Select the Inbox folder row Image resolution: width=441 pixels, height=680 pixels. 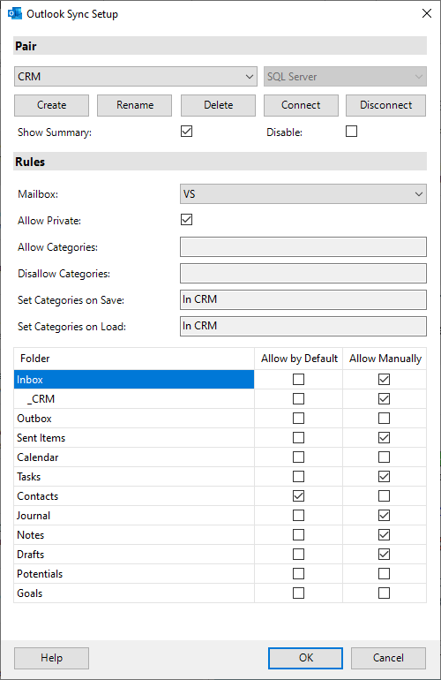[134, 380]
